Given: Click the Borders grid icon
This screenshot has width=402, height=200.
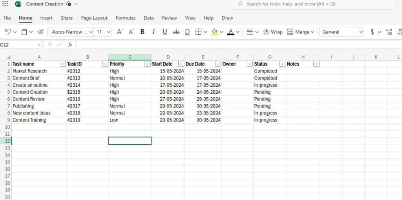Looking at the screenshot, I should [198, 32].
